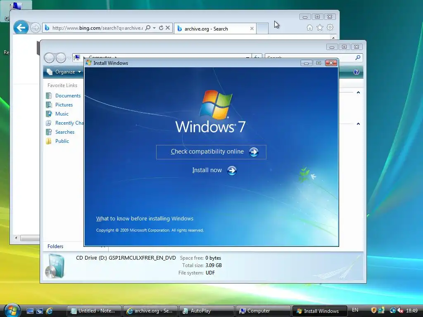
Task: Open What to know before installing Windows
Action: 145,219
